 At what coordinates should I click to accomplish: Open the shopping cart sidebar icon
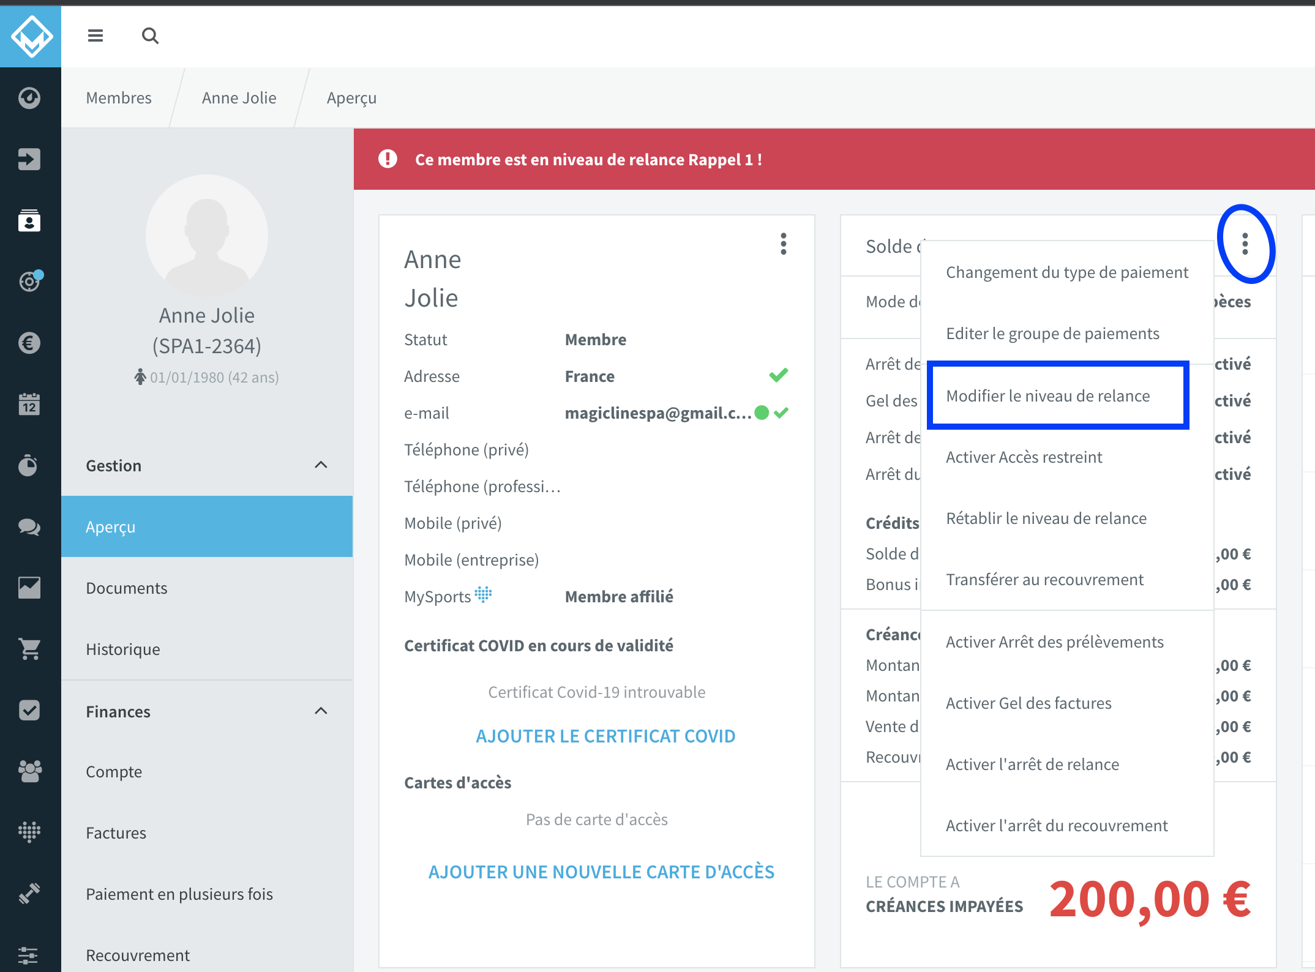pos(29,649)
